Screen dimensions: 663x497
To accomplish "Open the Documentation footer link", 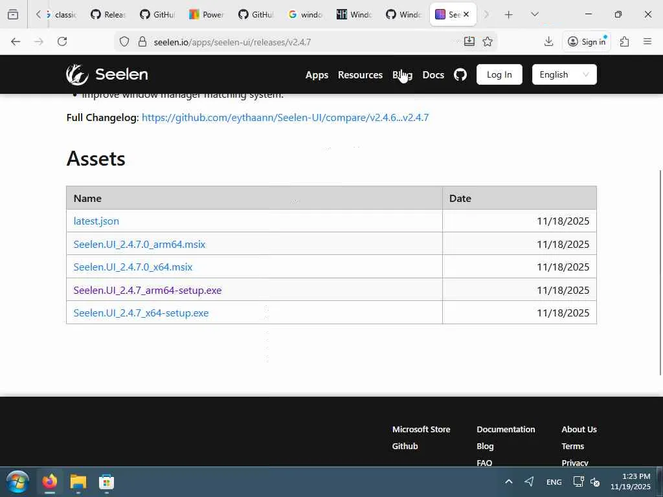I will click(506, 430).
